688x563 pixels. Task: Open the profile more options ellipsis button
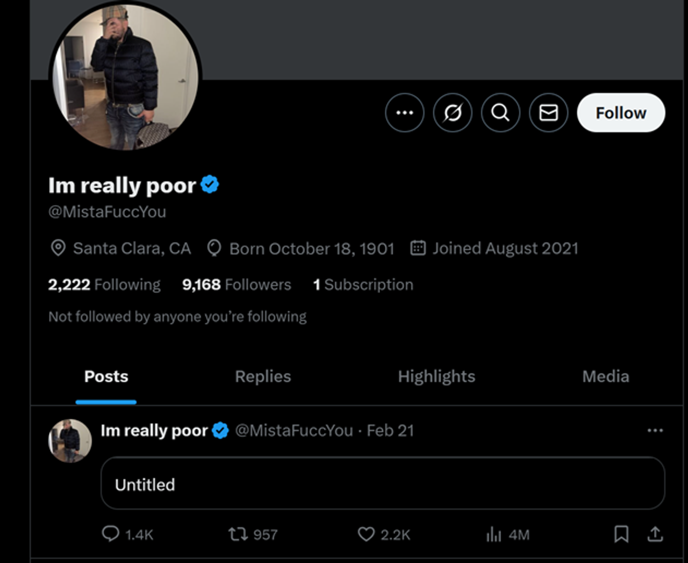click(404, 113)
